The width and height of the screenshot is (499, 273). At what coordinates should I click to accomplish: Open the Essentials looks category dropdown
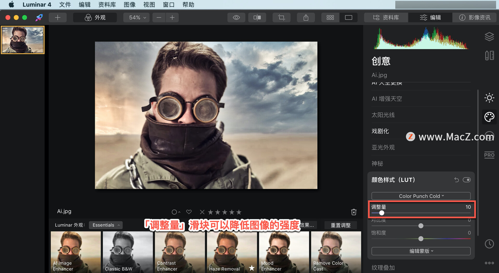tap(106, 225)
